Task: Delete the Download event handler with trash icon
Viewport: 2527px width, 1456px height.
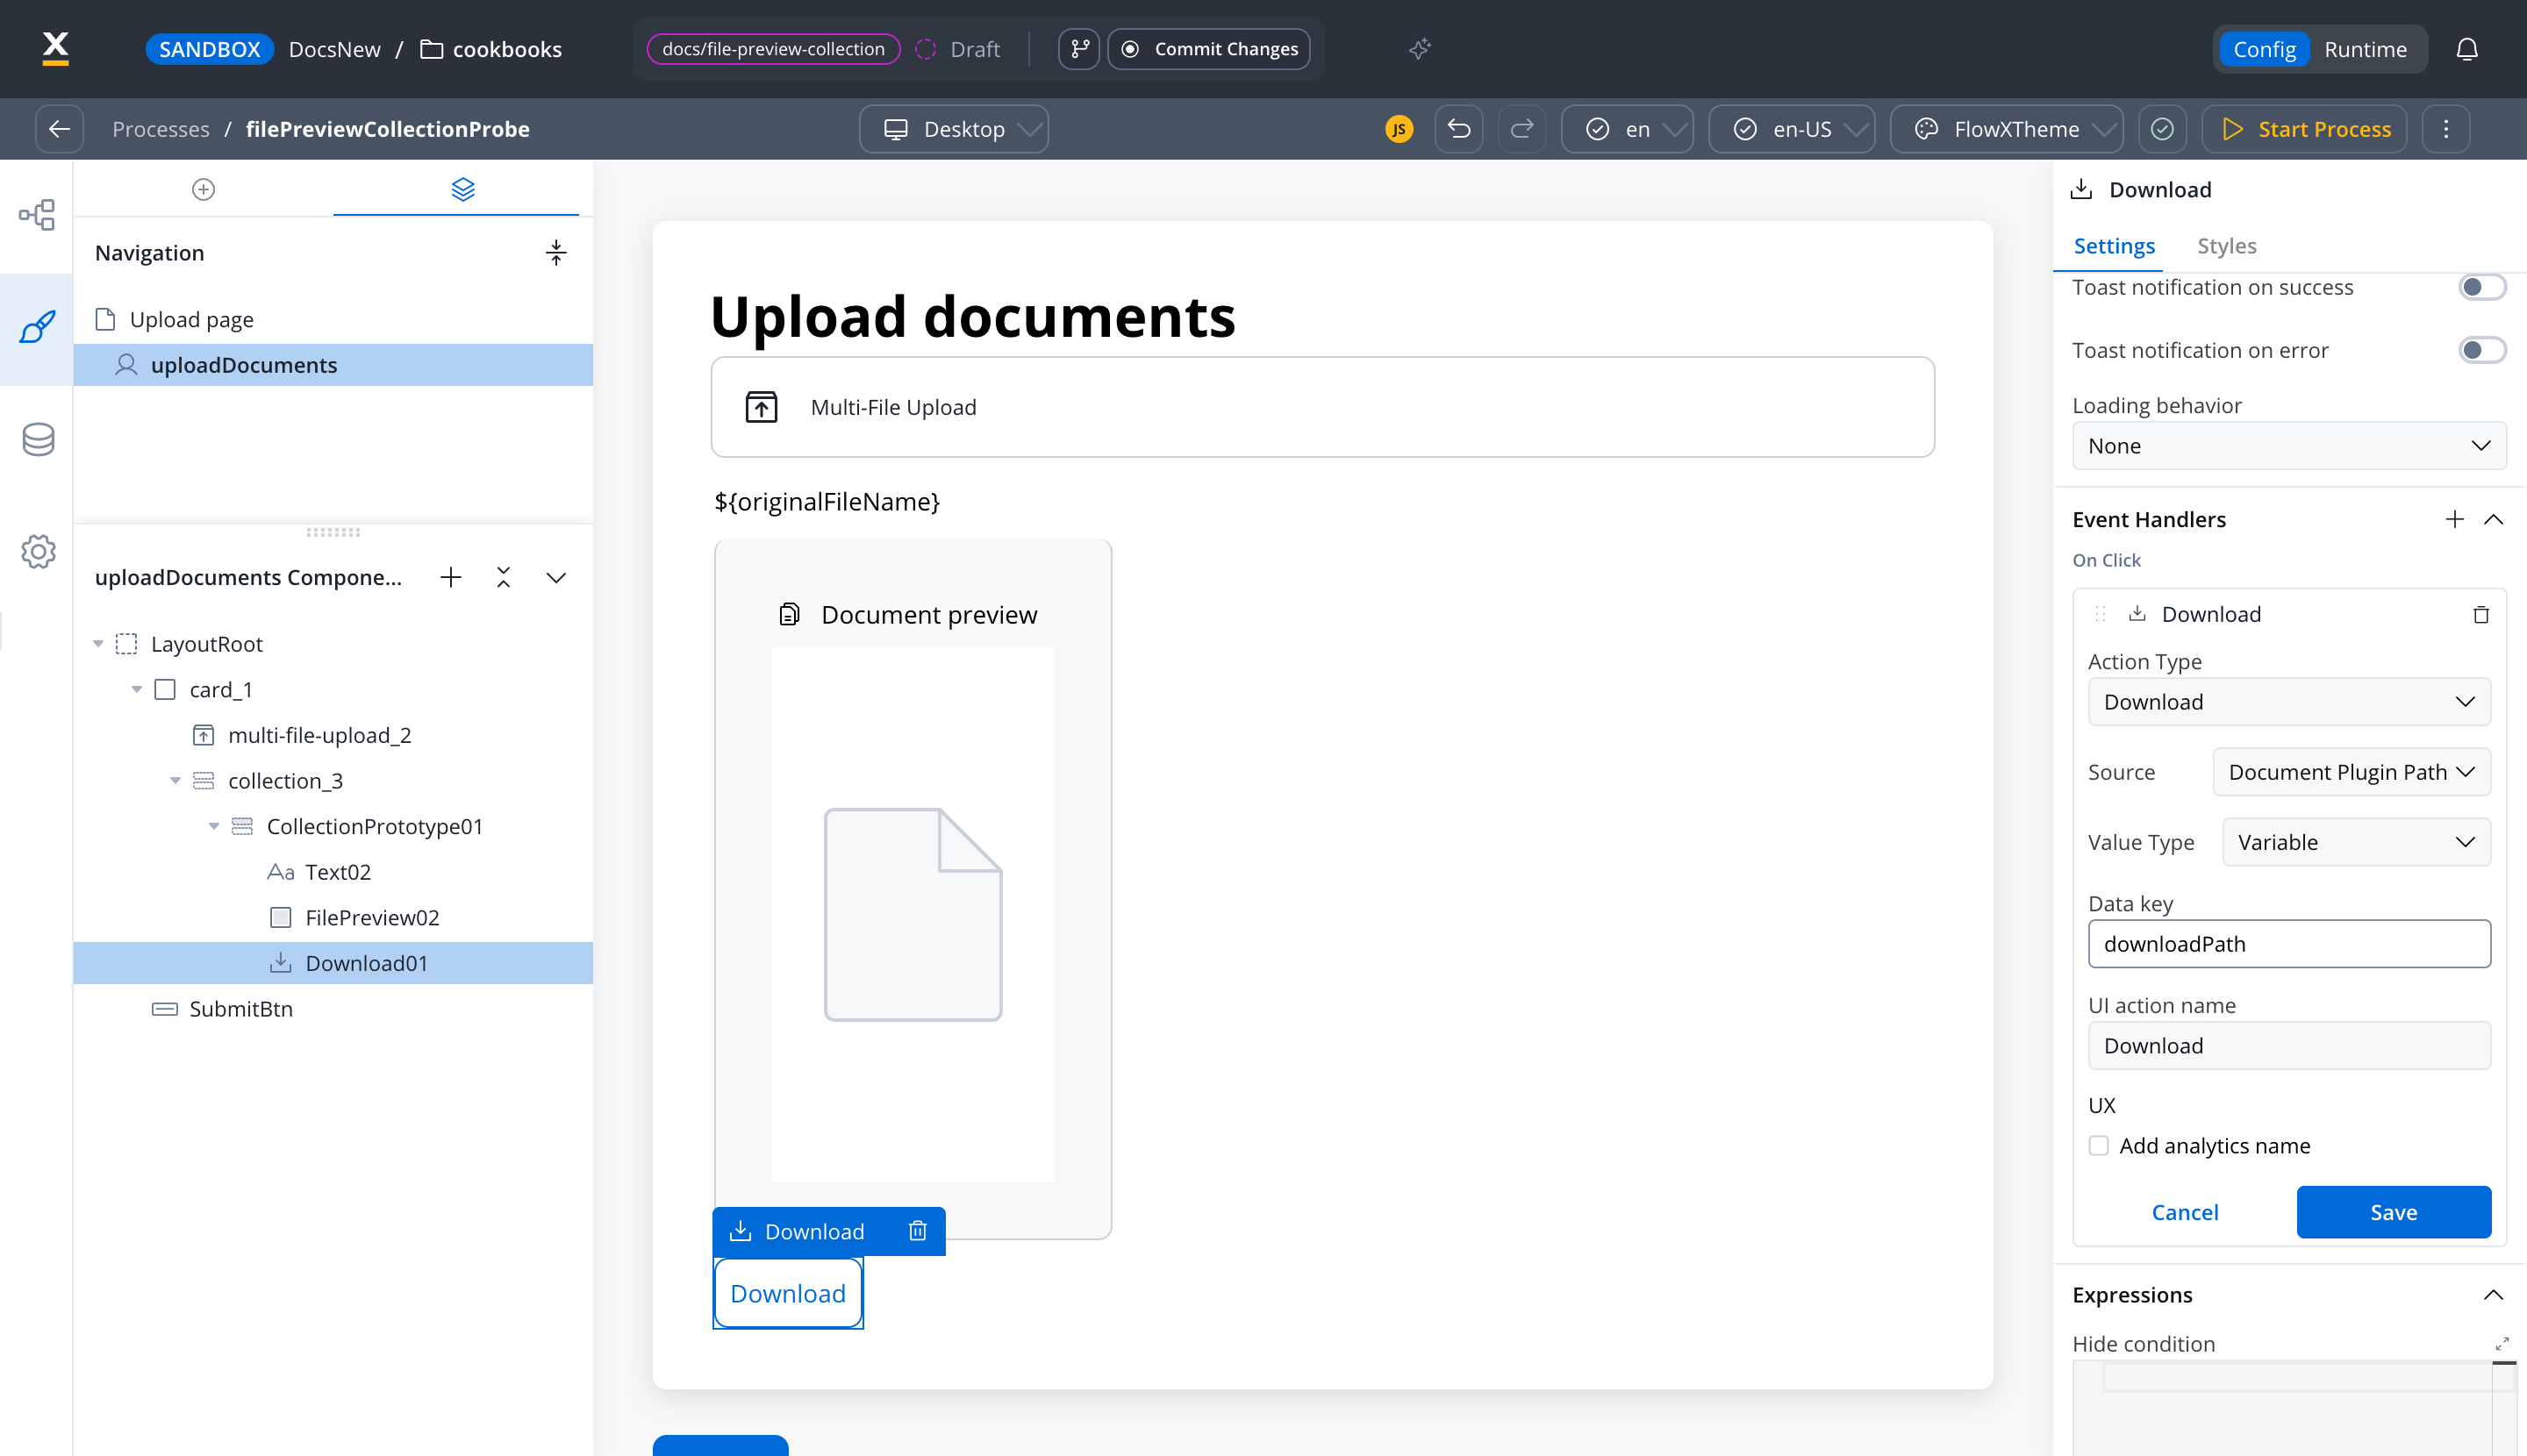Action: click(2481, 614)
